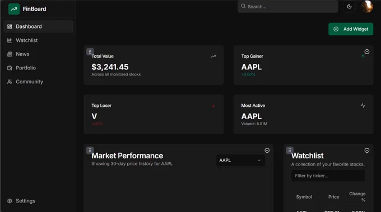The width and height of the screenshot is (381, 212).
Task: Remove the Watchlist widget
Action: [x=367, y=150]
